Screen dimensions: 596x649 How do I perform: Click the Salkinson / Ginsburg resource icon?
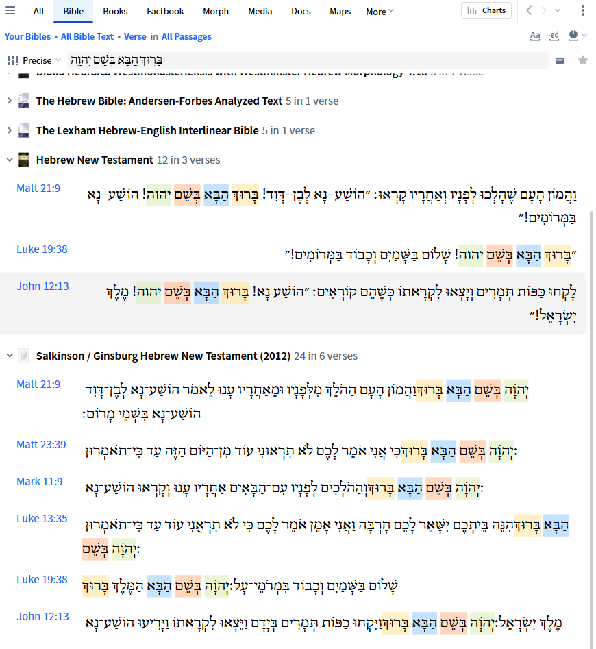click(23, 356)
